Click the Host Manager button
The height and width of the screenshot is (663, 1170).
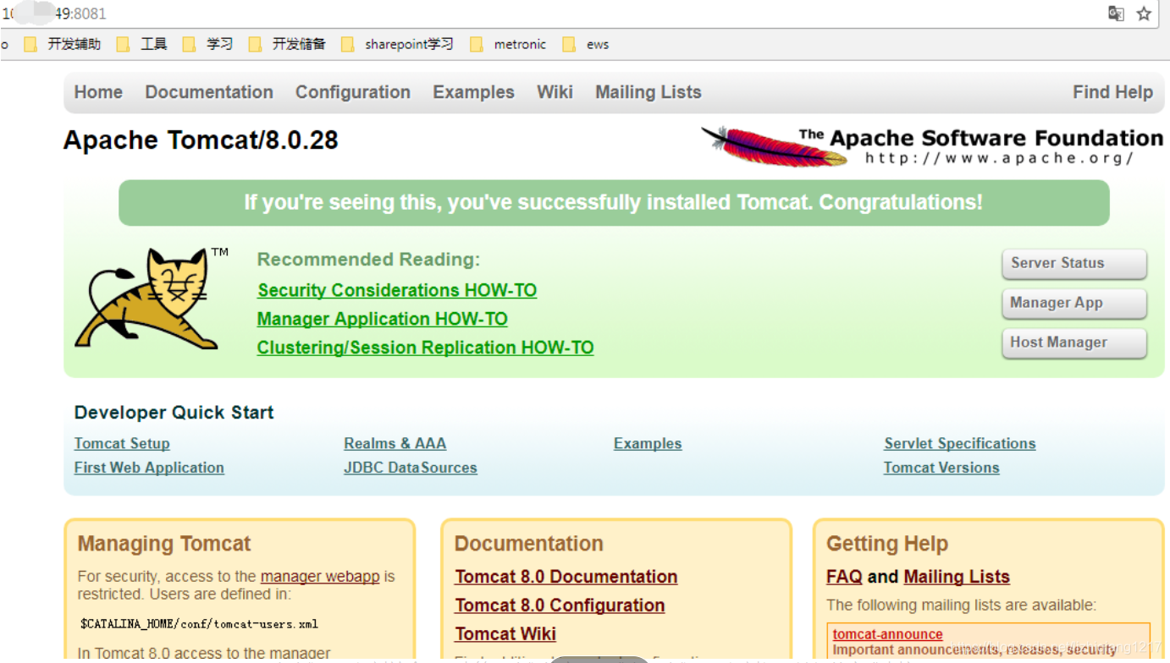coord(1074,342)
